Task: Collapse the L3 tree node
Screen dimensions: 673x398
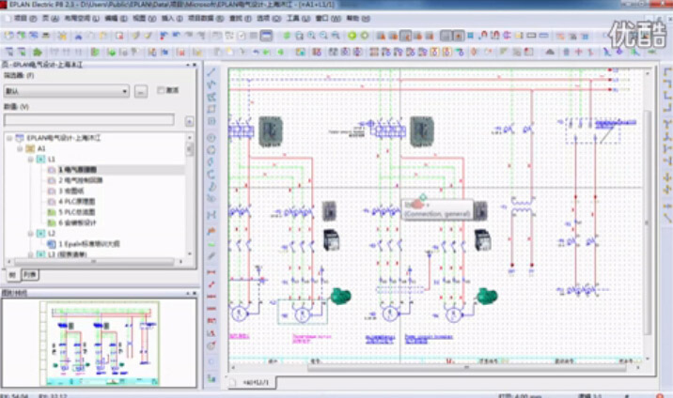Action: (30, 254)
